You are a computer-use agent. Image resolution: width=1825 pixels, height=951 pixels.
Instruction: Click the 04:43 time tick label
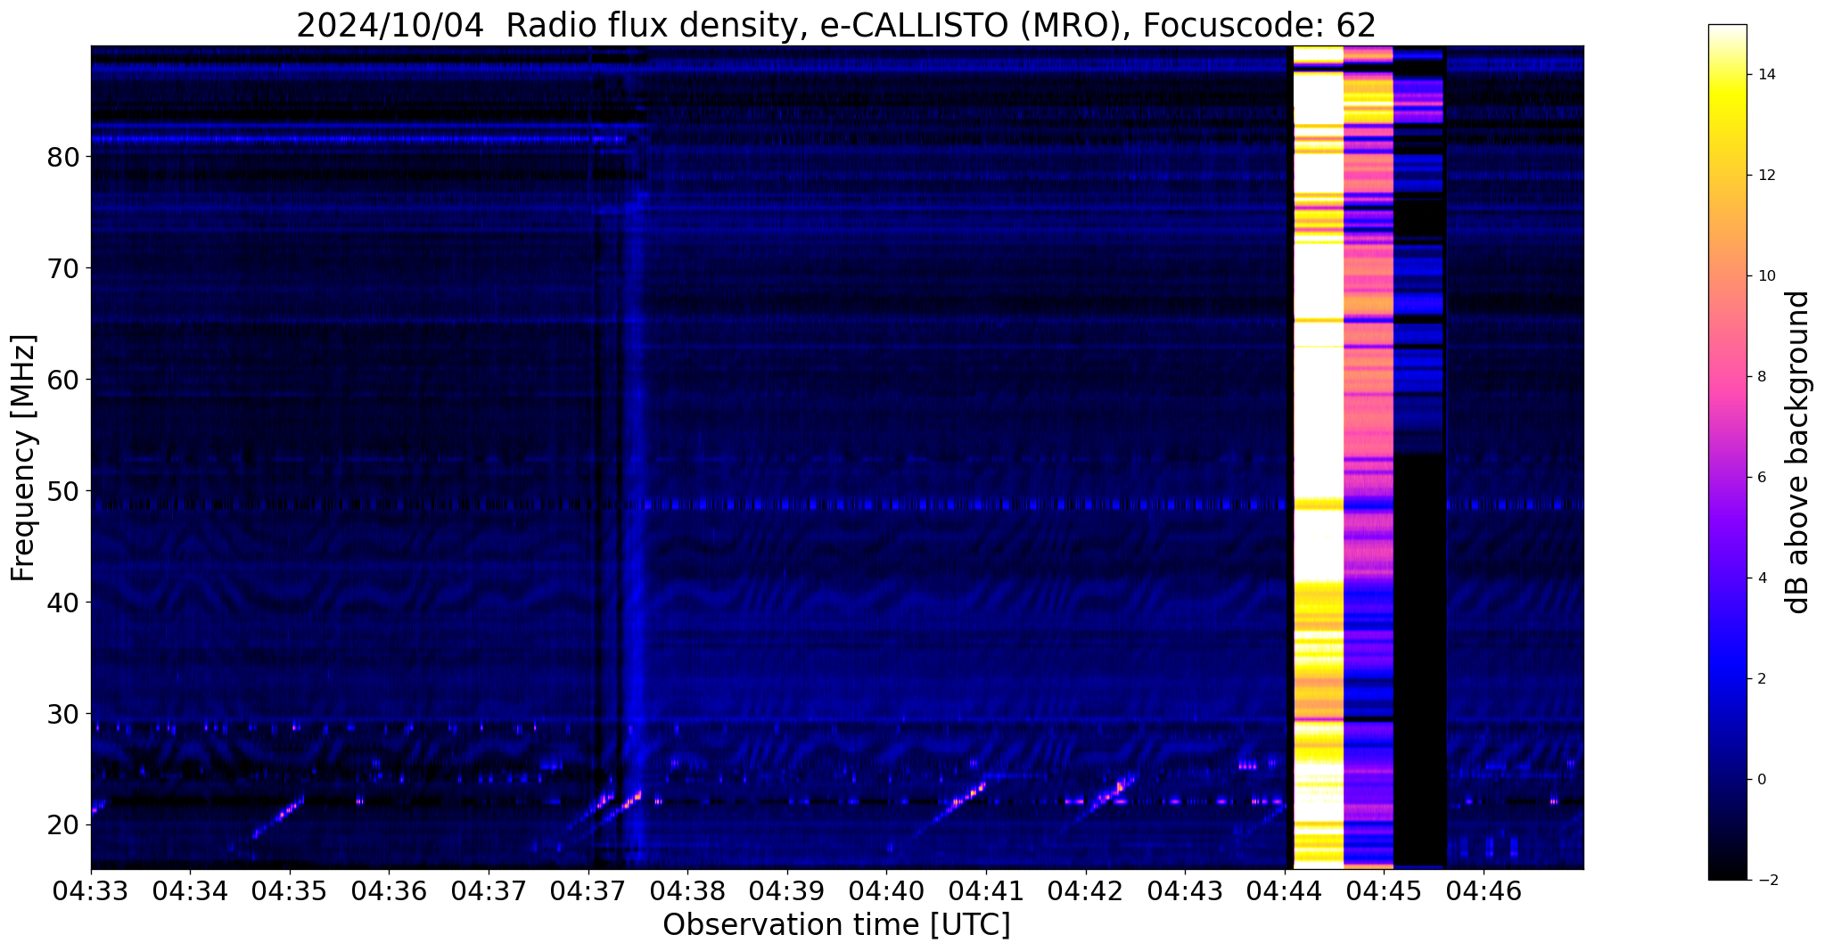click(1185, 890)
